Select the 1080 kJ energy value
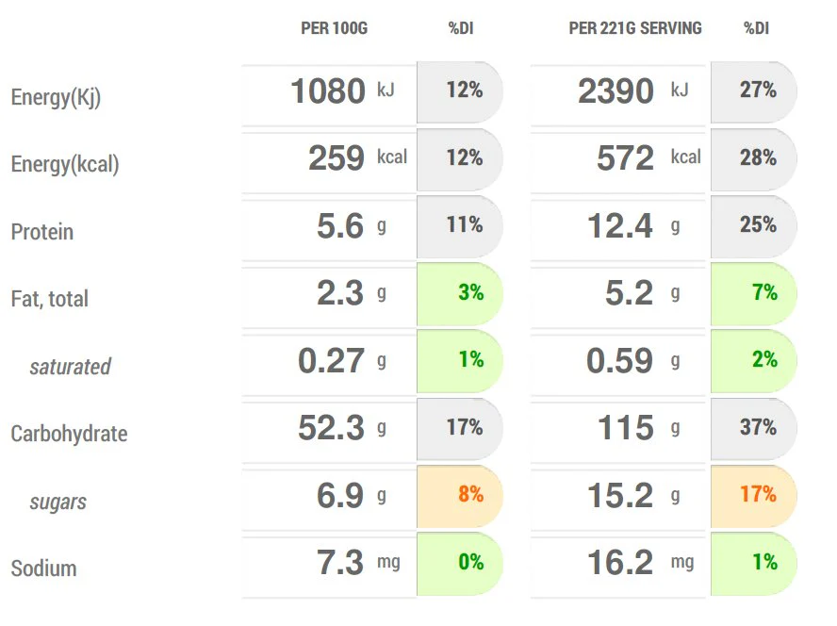This screenshot has width=837, height=626. click(328, 91)
